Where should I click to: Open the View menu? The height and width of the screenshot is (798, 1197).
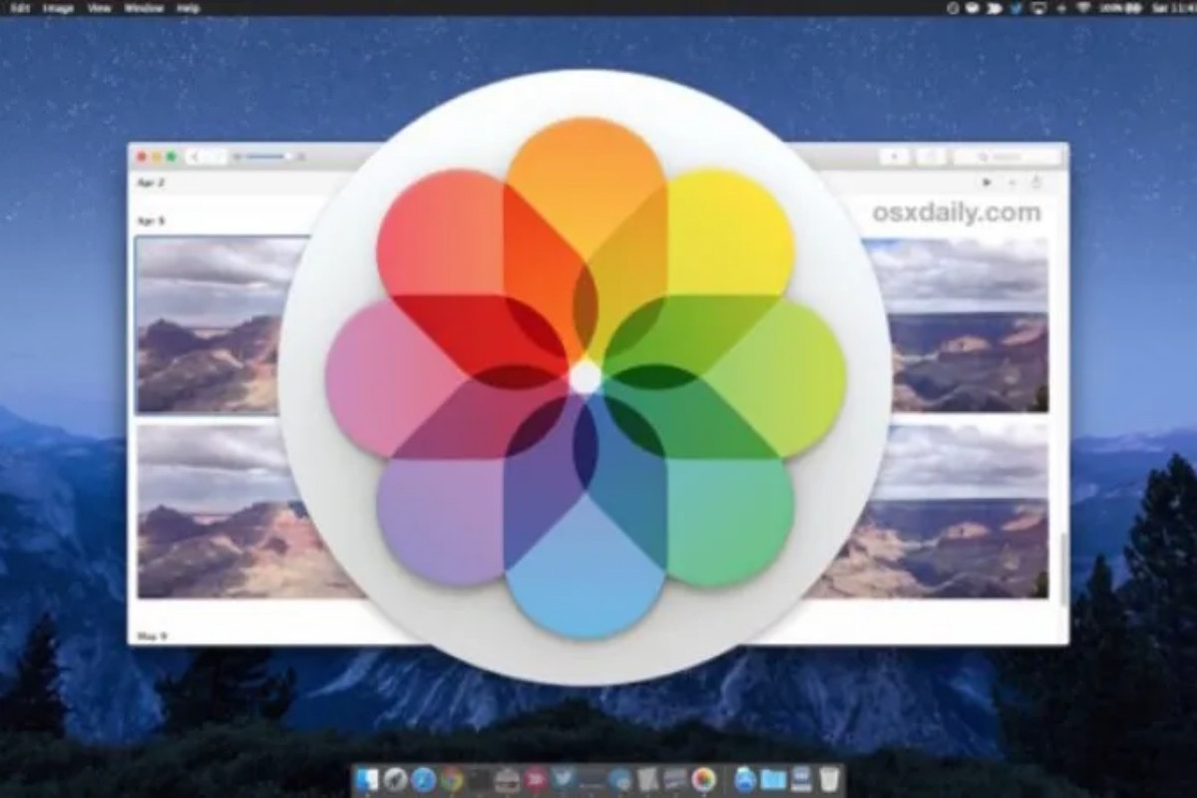[x=98, y=8]
